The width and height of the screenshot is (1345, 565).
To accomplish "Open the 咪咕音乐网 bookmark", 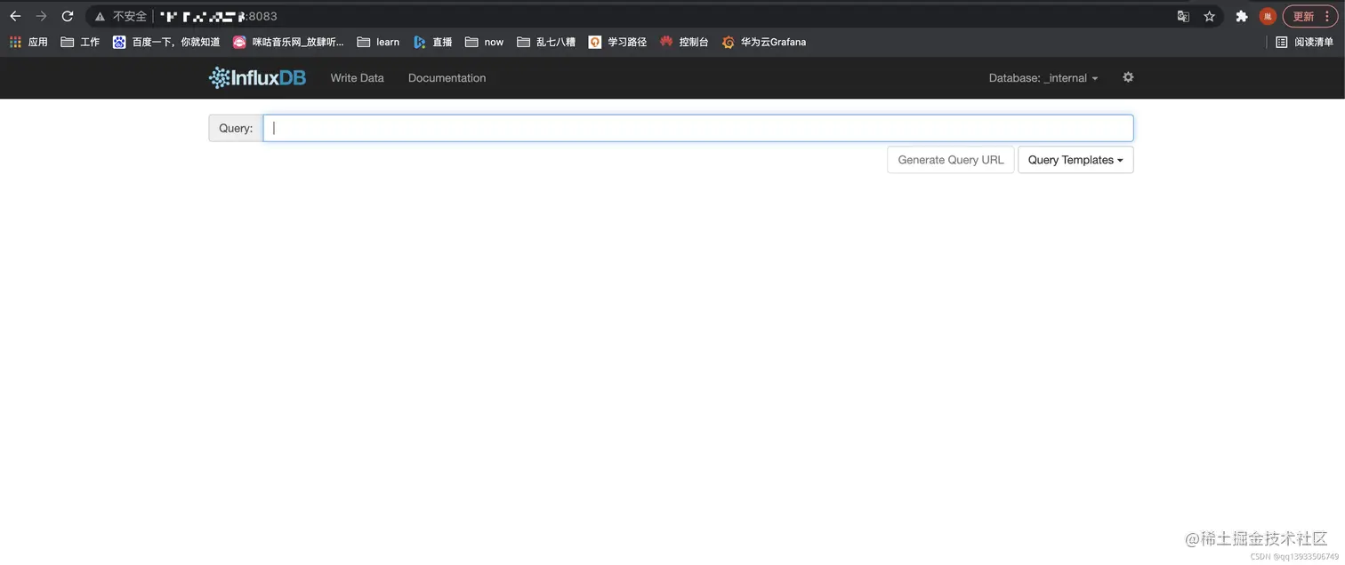I will click(x=288, y=42).
